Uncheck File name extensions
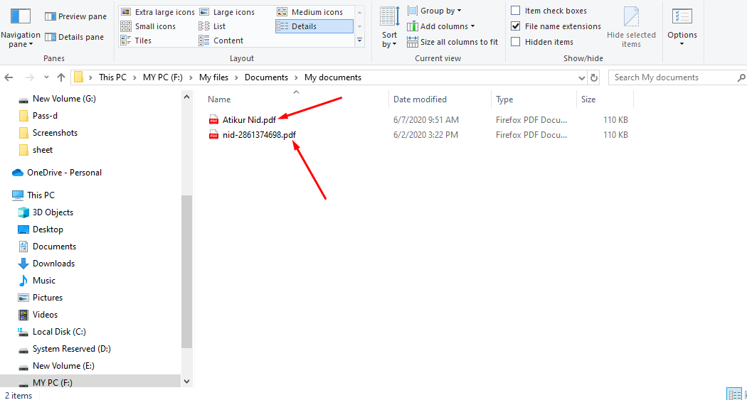747x400 pixels. pos(516,26)
